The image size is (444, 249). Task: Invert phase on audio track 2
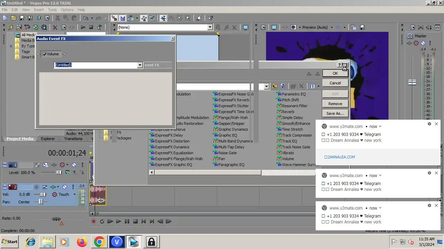click(45, 187)
